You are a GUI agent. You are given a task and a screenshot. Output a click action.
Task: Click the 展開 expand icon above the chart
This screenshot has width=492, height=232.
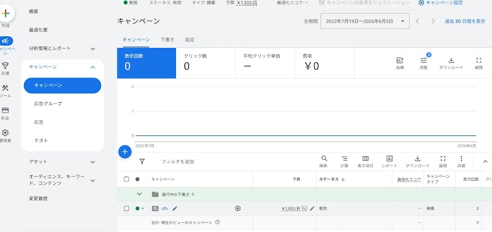pyautogui.click(x=479, y=60)
